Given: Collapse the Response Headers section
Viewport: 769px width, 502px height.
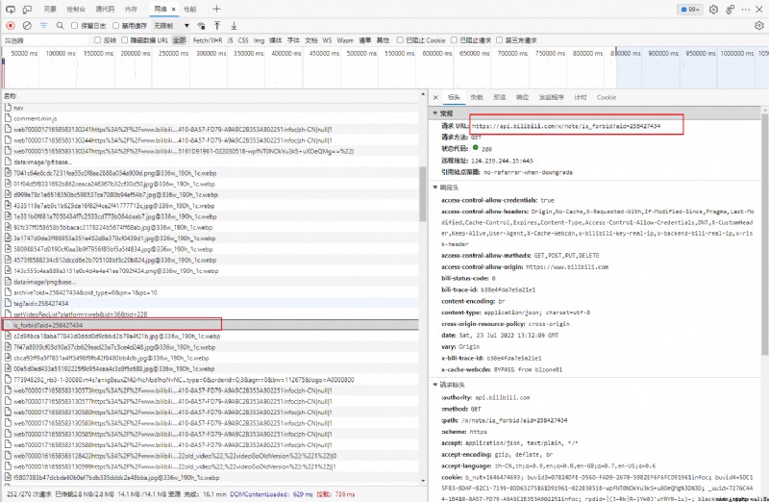Looking at the screenshot, I should (435, 188).
